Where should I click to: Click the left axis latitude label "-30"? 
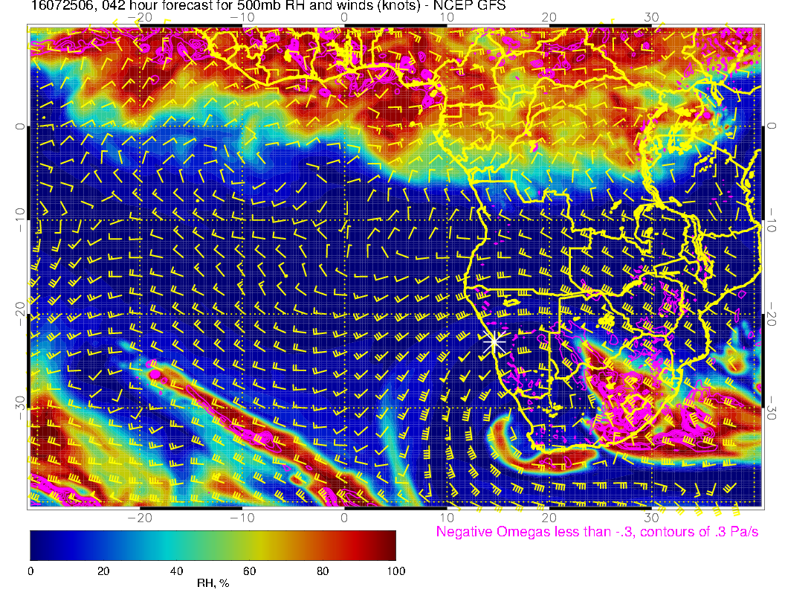(x=19, y=408)
